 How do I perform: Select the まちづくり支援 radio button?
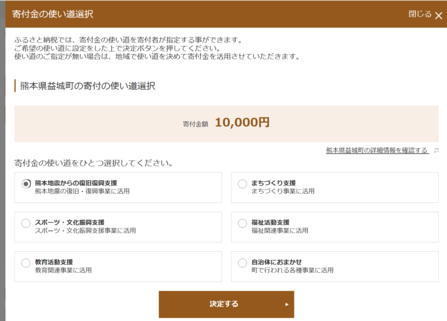click(242, 184)
